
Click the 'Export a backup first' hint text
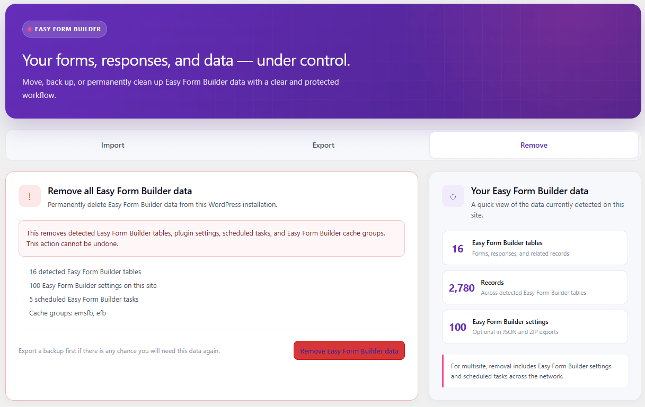pyautogui.click(x=119, y=351)
